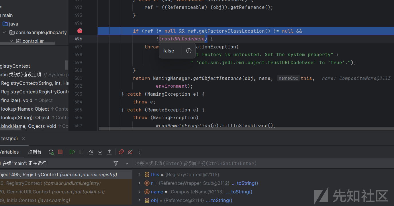This screenshot has height=206, width=394.
Task: Mute all breakpoints
Action: pos(130,152)
